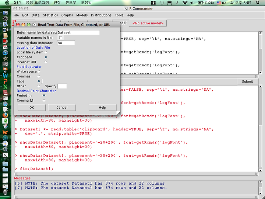Viewport: 265px width, 199px height.
Task: Launch iTunes from the Dock
Action: click(x=5, y=53)
